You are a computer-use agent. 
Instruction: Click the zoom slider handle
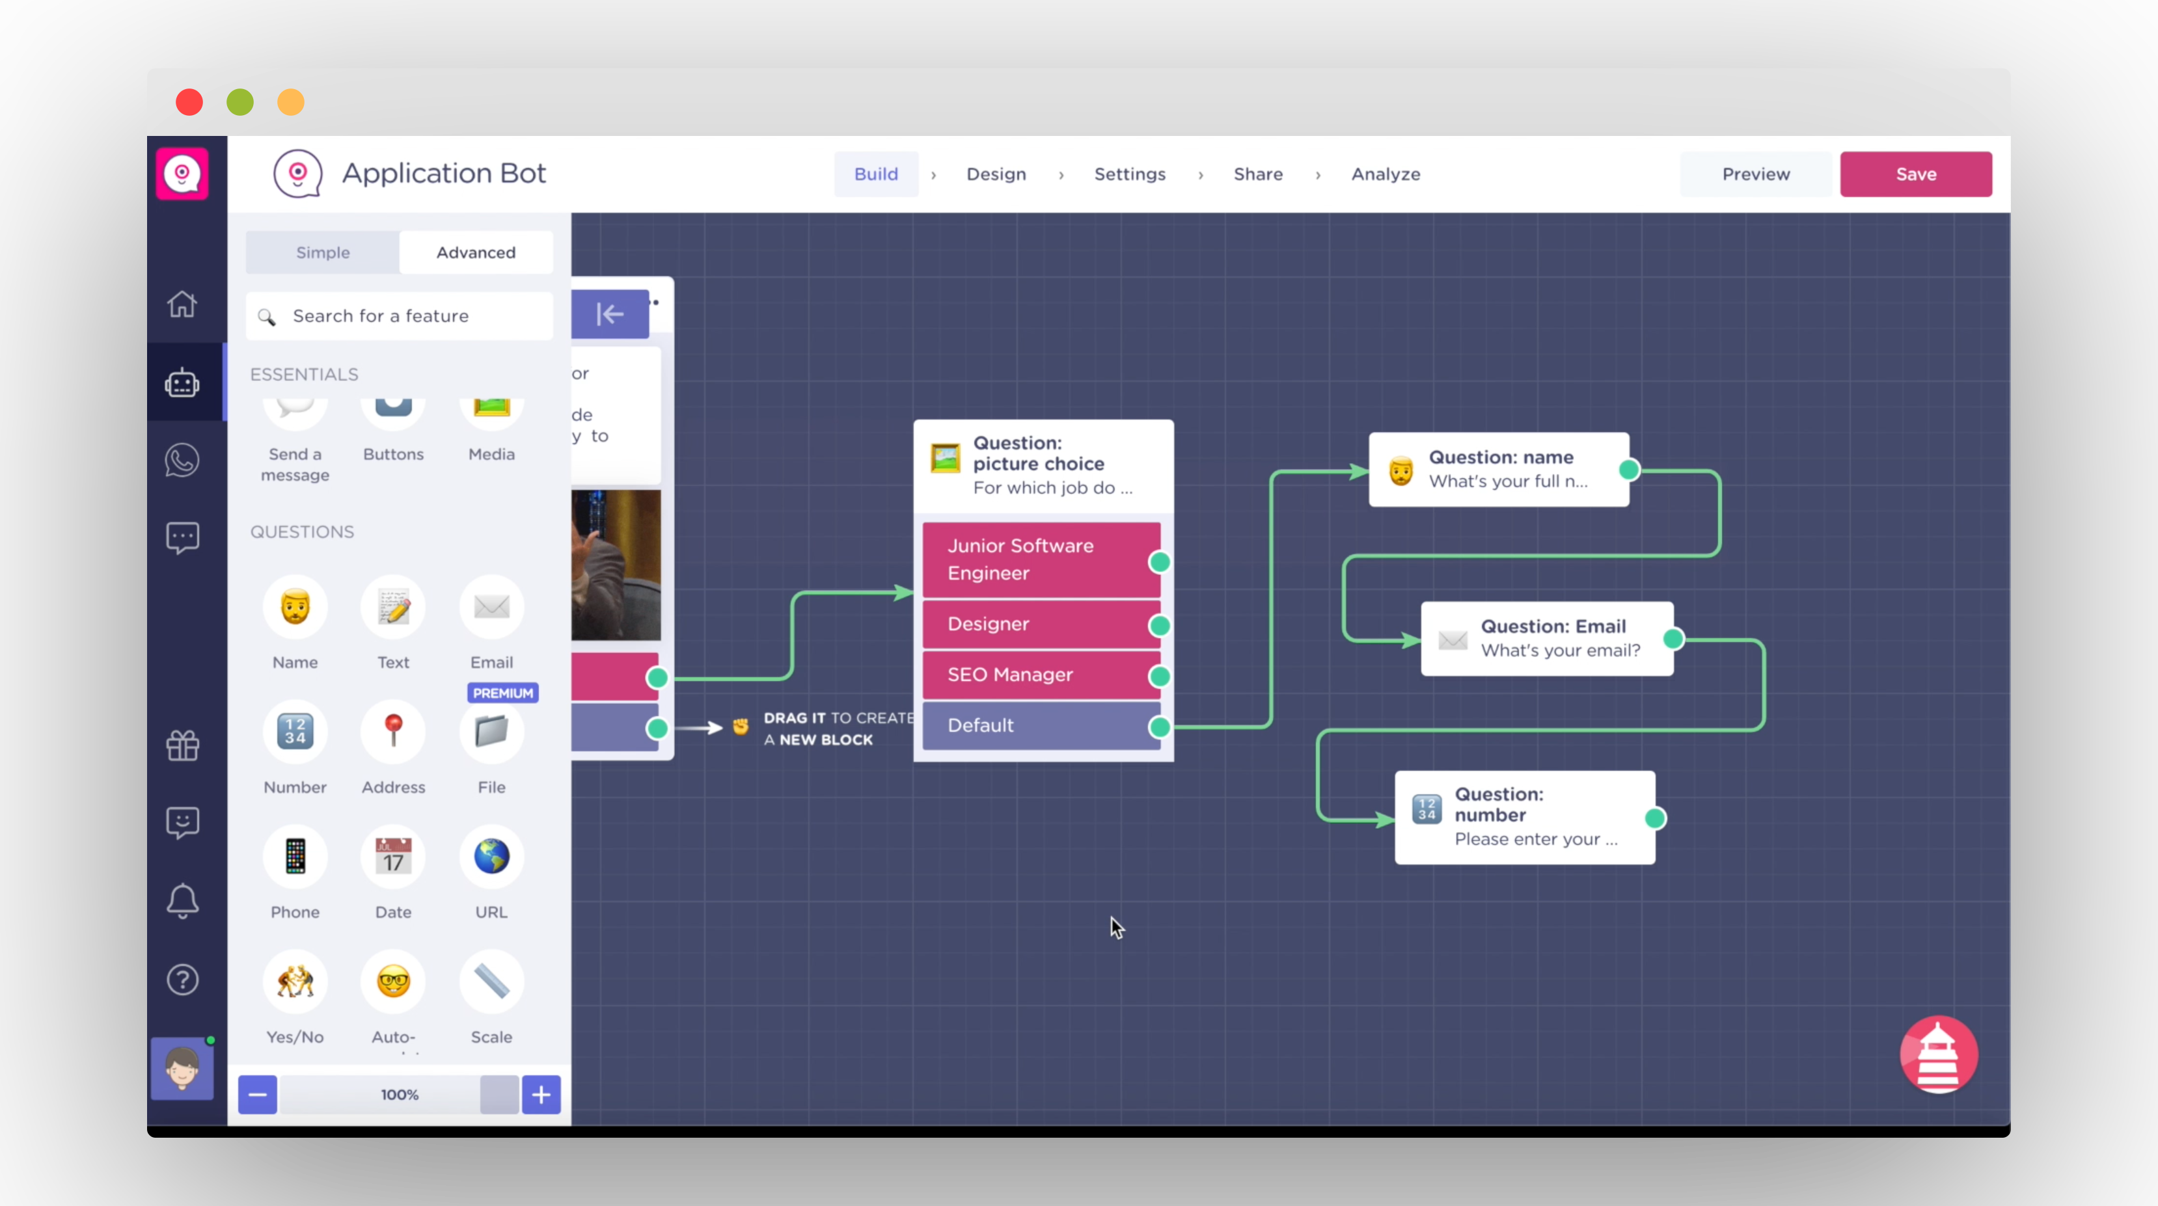coord(499,1095)
